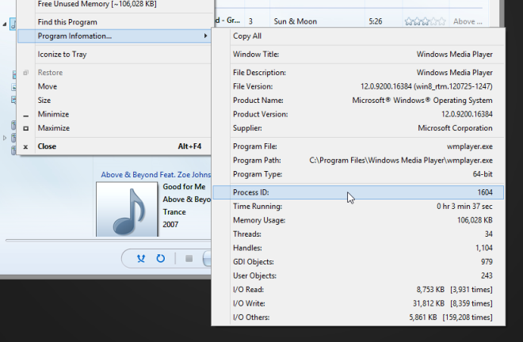Click the Product Name row
This screenshot has width=523, height=342.
(358, 101)
